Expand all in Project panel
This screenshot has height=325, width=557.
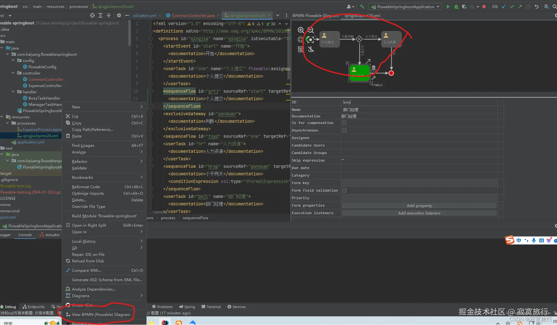(x=101, y=15)
